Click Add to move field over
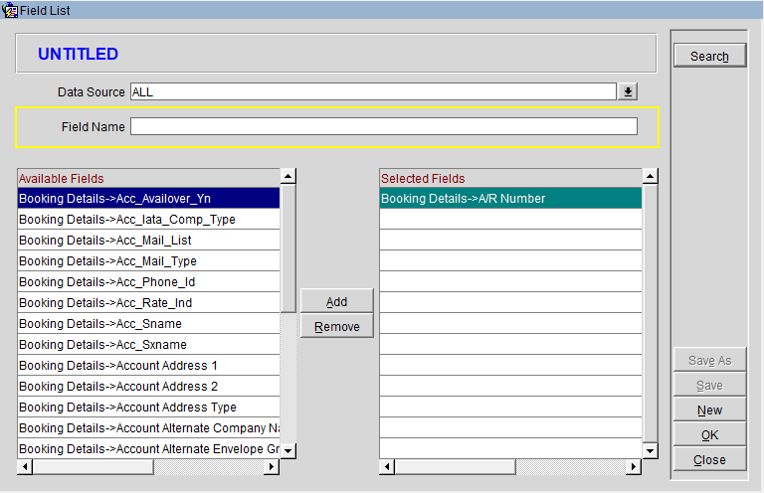 [336, 301]
